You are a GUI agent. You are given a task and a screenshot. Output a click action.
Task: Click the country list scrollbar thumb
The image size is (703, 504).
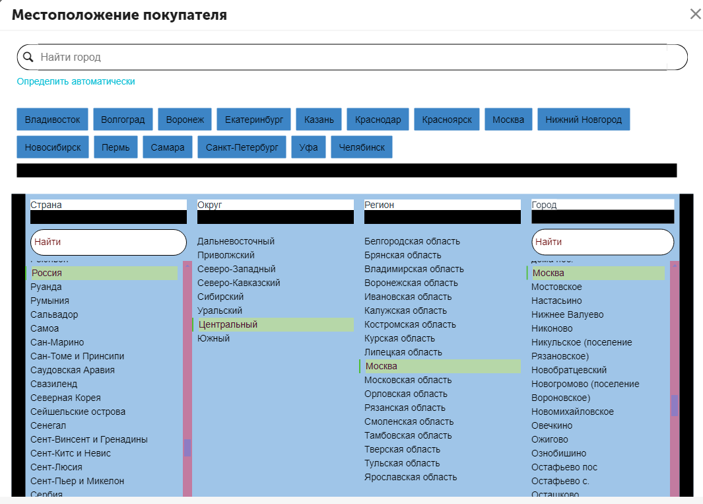click(187, 448)
